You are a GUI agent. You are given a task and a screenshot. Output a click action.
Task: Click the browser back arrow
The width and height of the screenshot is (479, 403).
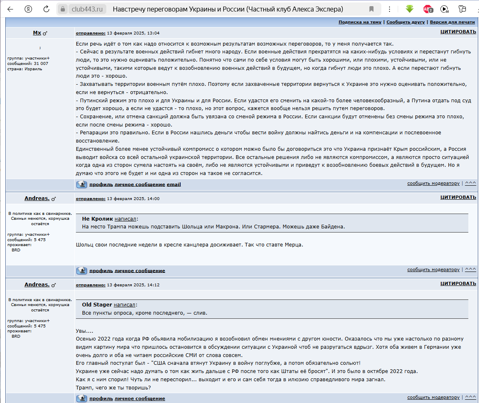10,9
